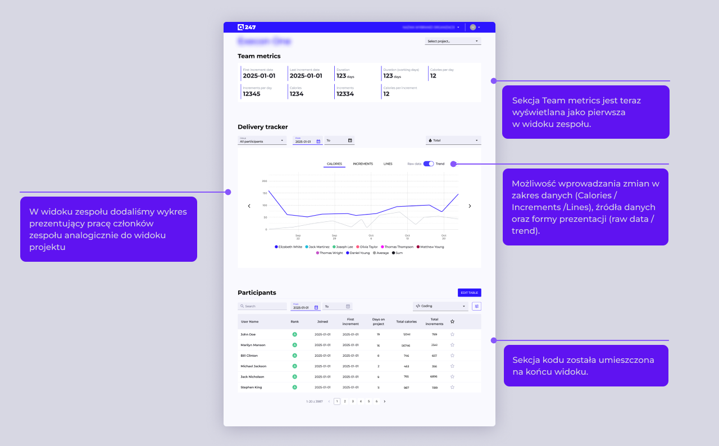
Task: Switch to the LINES tab
Action: click(388, 163)
